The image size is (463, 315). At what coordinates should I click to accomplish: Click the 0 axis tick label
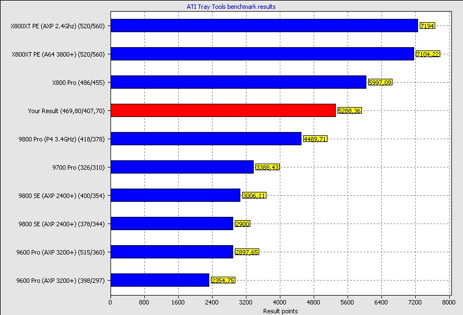[110, 302]
